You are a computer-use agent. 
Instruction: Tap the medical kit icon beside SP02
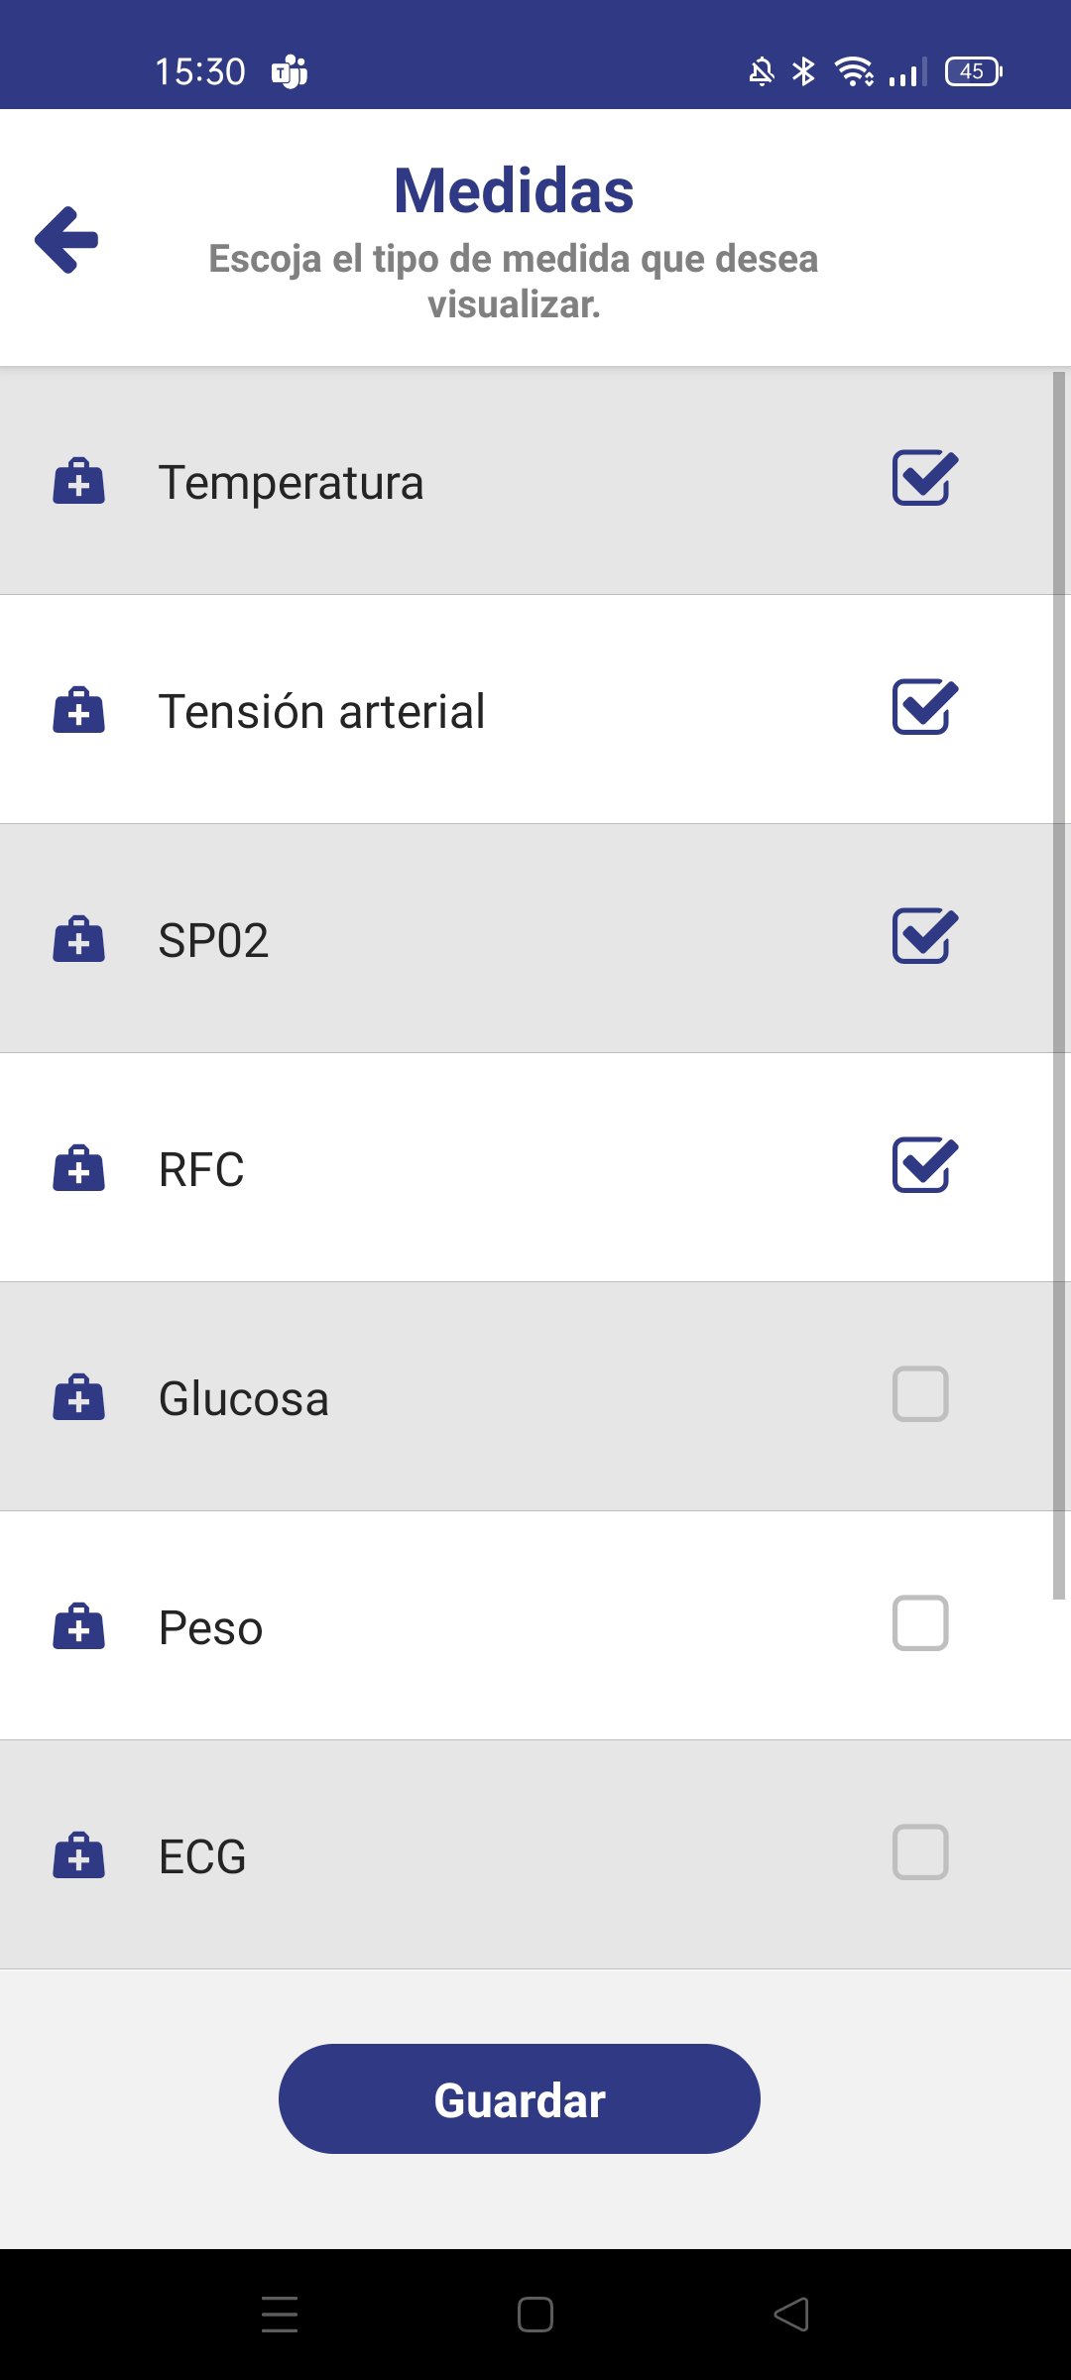(x=79, y=939)
